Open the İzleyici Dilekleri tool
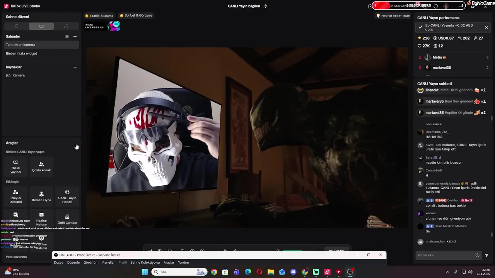 [16, 197]
